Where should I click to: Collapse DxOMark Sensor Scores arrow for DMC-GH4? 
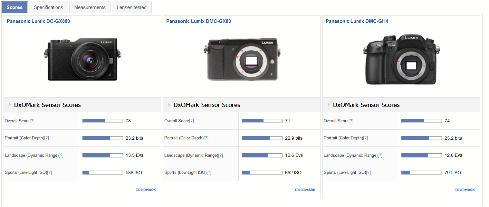tap(329, 105)
